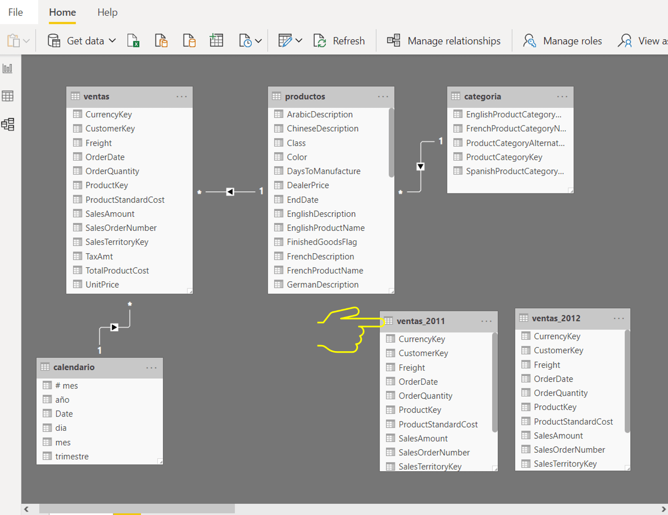Switch to Report view in left sidebar
668x515 pixels.
[x=7, y=67]
